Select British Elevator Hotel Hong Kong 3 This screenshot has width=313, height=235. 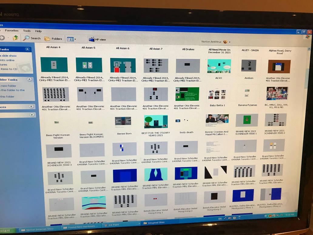[x=215, y=197]
